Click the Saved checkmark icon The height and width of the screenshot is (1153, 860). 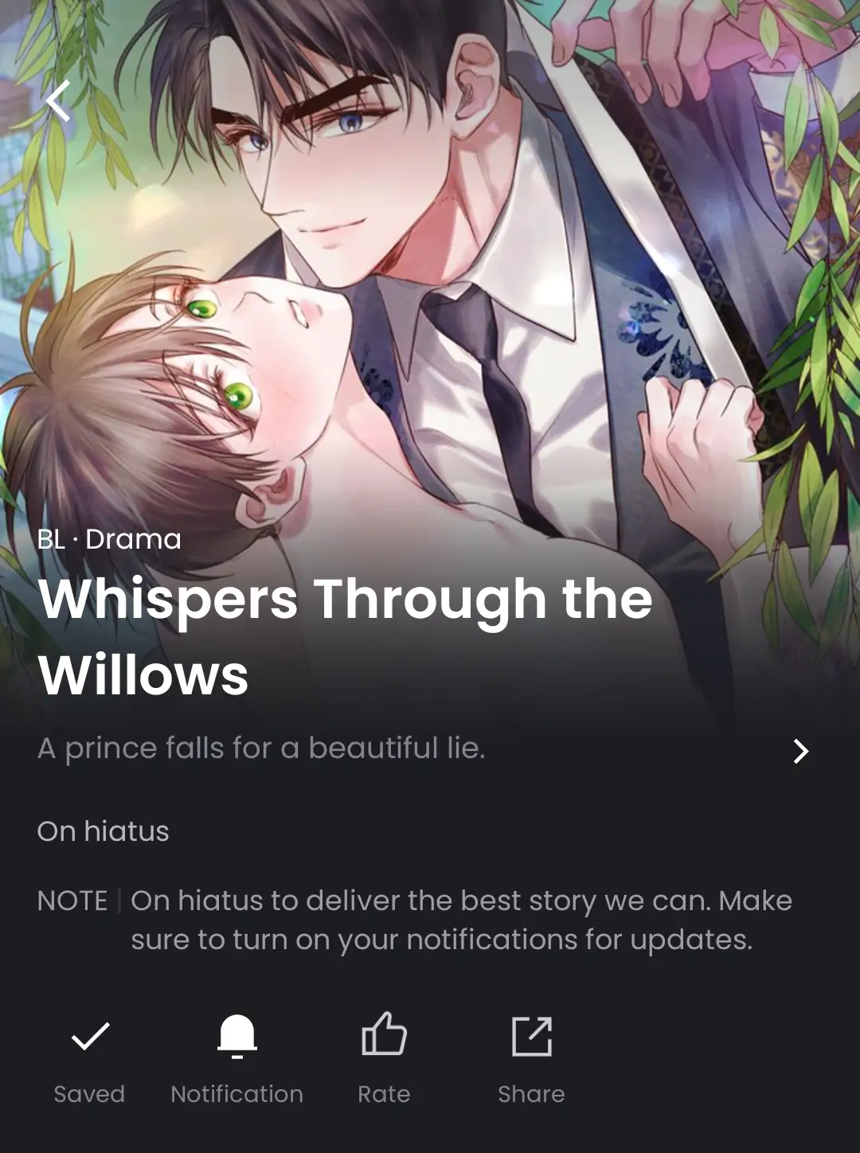(x=90, y=1036)
